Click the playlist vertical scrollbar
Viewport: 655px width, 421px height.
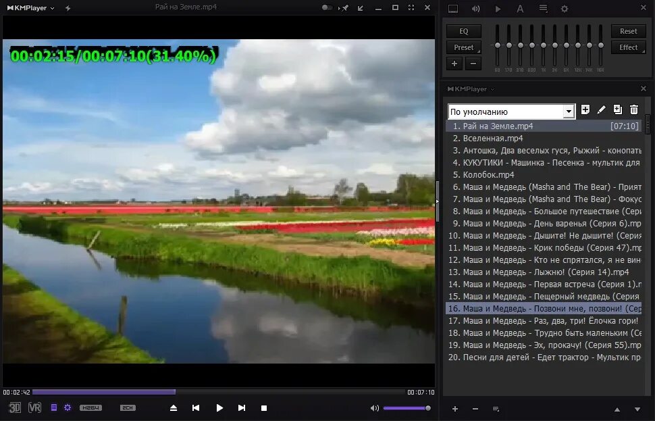point(648,124)
